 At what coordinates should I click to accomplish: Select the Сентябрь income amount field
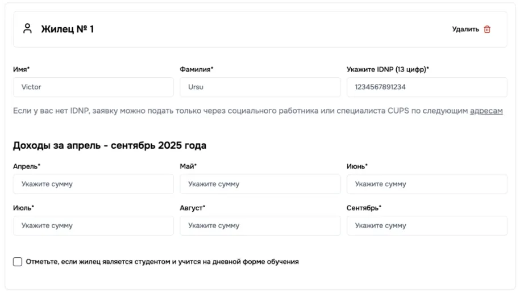(427, 225)
